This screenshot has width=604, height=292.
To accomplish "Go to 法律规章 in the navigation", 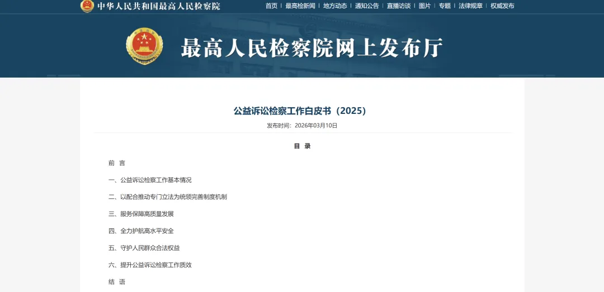I will (470, 6).
